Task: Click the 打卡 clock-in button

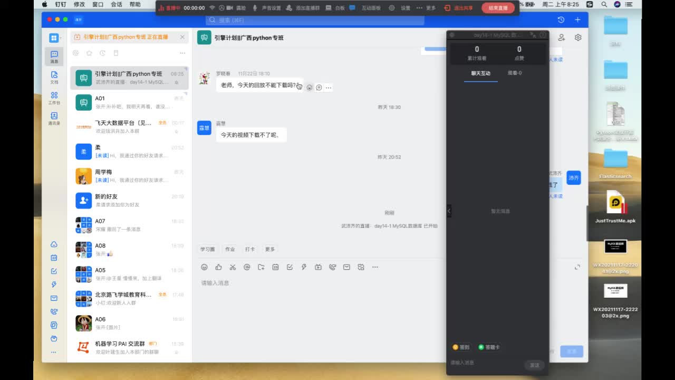Action: (x=249, y=249)
